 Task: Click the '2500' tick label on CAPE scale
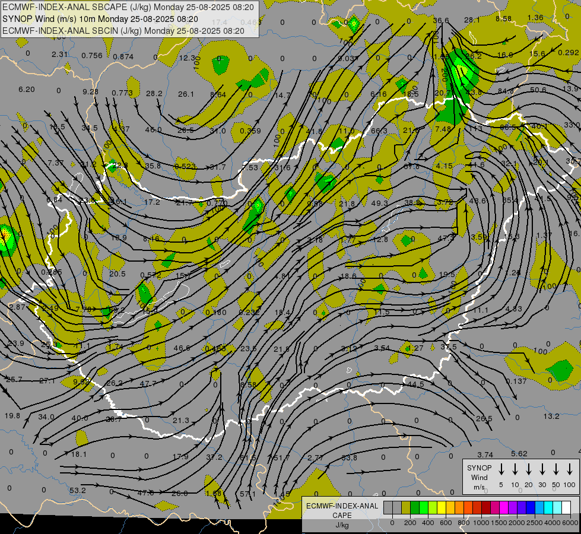535,523
